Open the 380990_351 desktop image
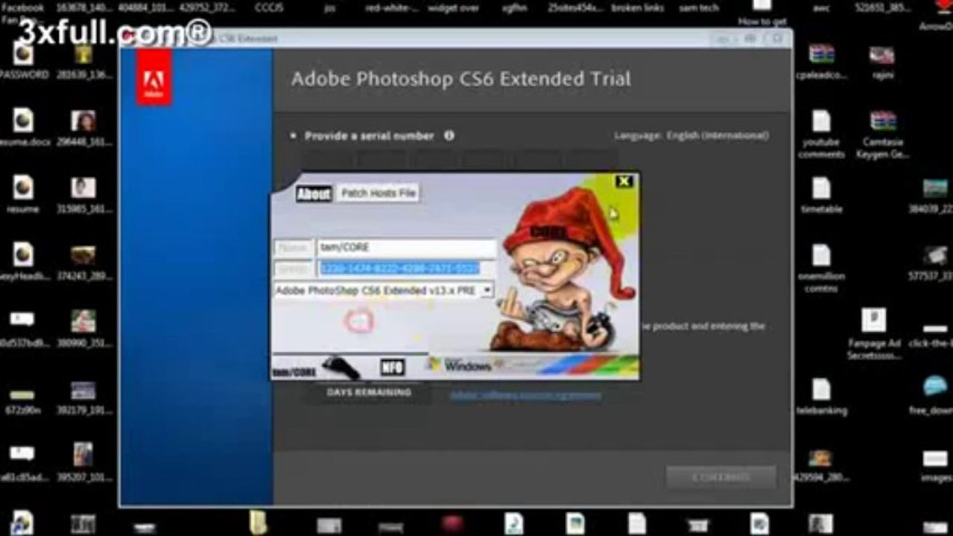The height and width of the screenshot is (536, 953). pos(83,329)
